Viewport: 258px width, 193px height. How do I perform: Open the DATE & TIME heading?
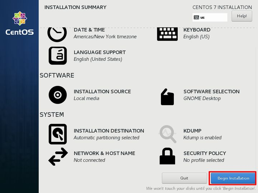click(x=89, y=30)
